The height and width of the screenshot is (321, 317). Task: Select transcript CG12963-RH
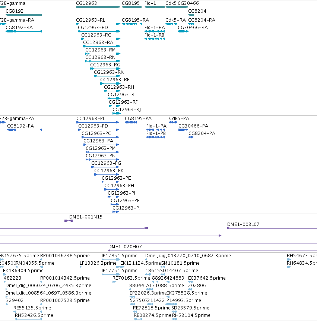click(x=112, y=91)
